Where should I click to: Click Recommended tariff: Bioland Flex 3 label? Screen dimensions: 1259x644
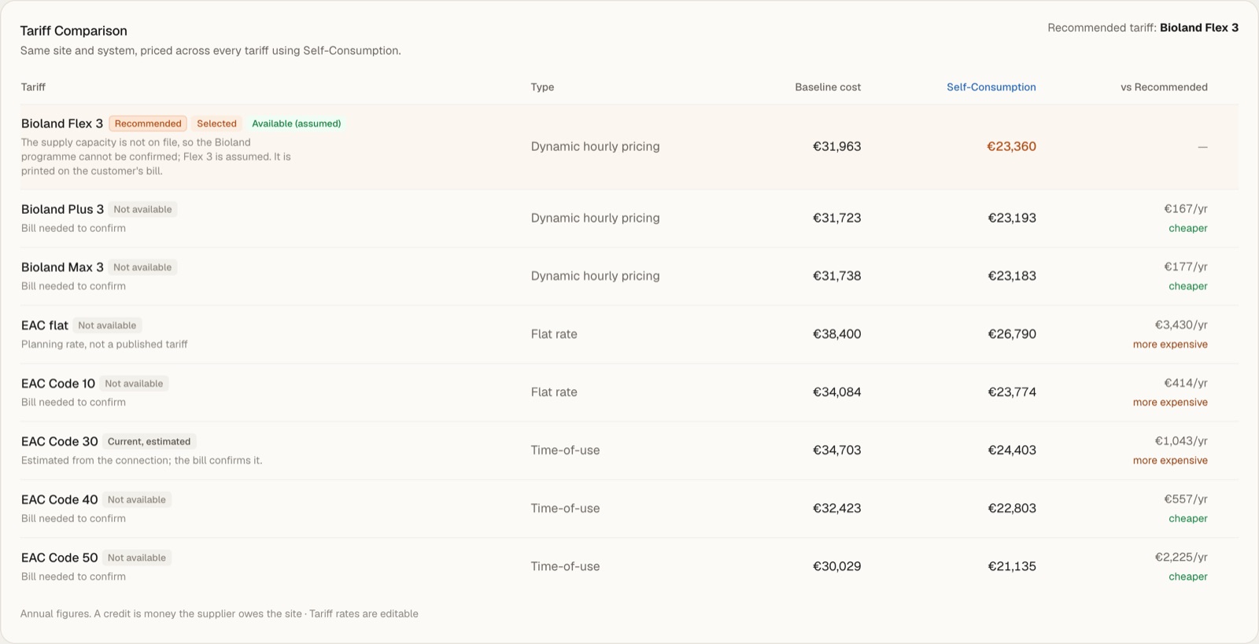(x=1143, y=28)
